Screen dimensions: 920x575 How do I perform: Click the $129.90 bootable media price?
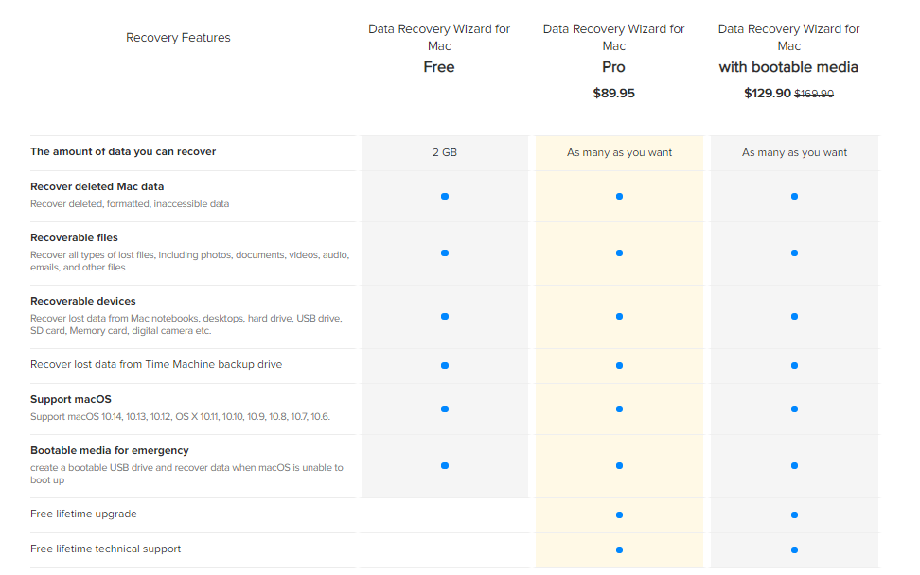point(768,94)
